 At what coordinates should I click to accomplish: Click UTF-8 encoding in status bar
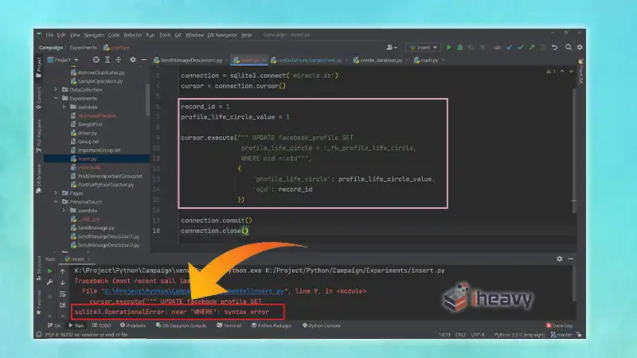(x=478, y=335)
